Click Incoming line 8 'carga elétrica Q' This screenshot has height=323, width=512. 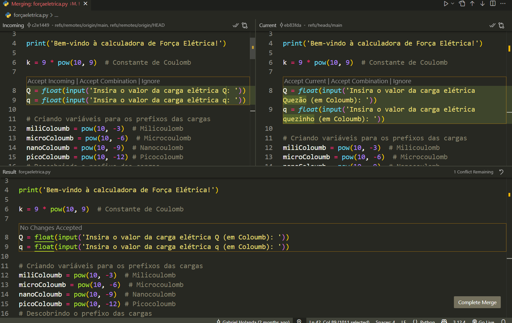(x=195, y=90)
